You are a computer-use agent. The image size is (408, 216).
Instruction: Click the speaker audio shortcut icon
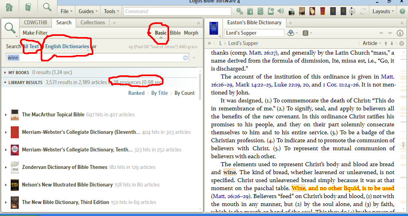point(281,11)
